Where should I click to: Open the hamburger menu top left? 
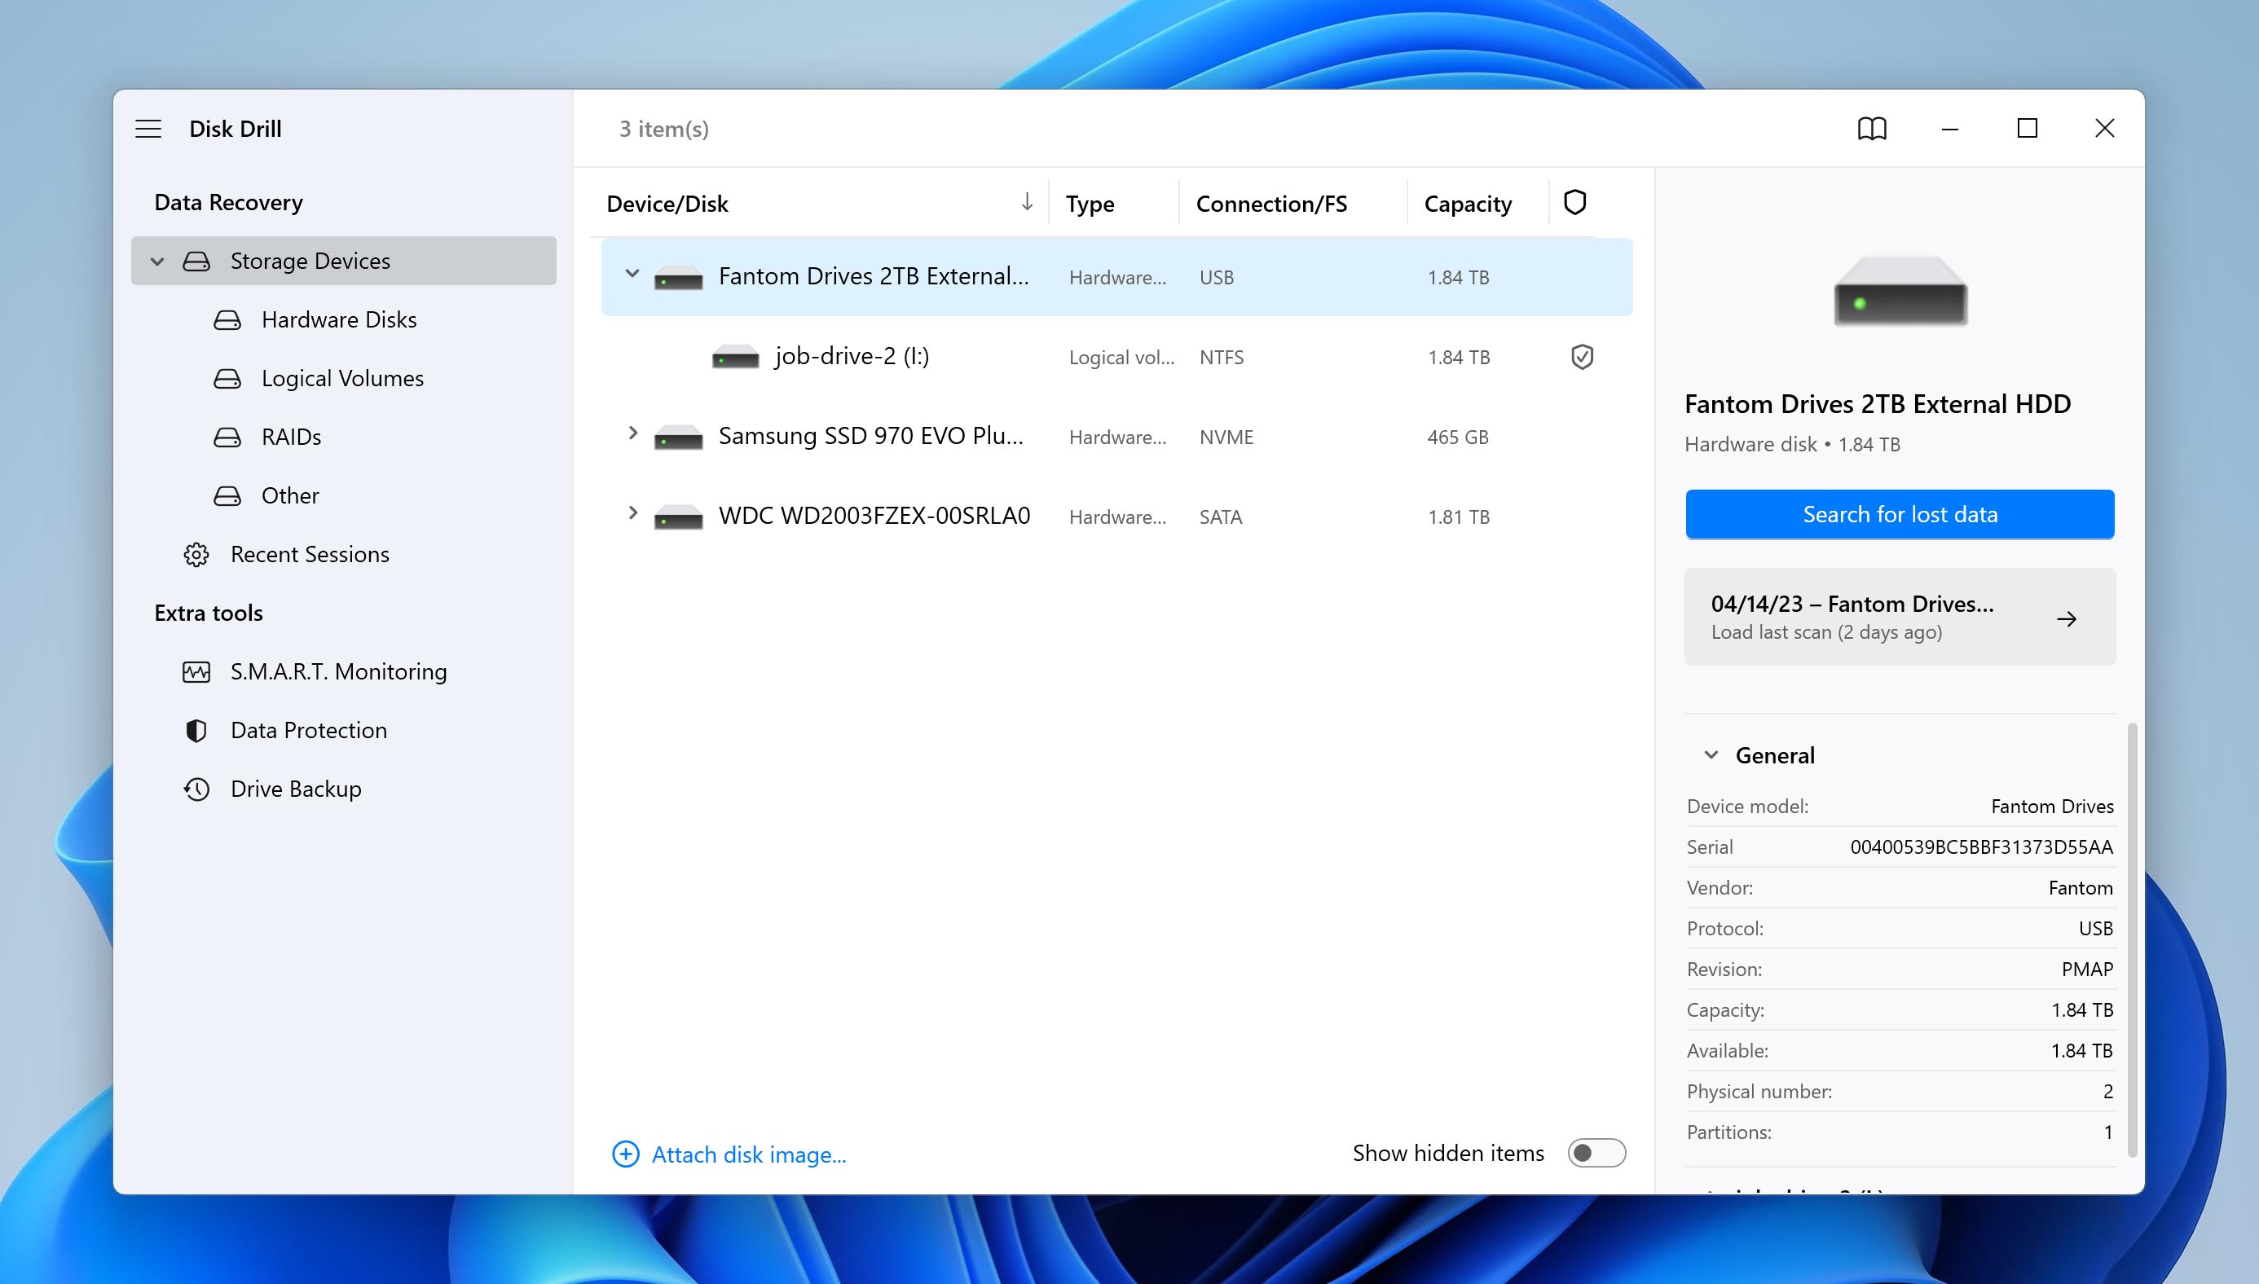click(x=151, y=125)
